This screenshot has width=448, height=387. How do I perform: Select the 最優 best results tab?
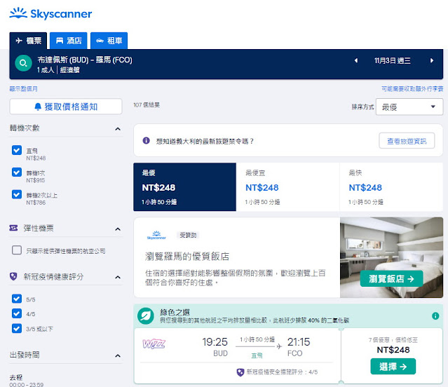click(x=185, y=187)
